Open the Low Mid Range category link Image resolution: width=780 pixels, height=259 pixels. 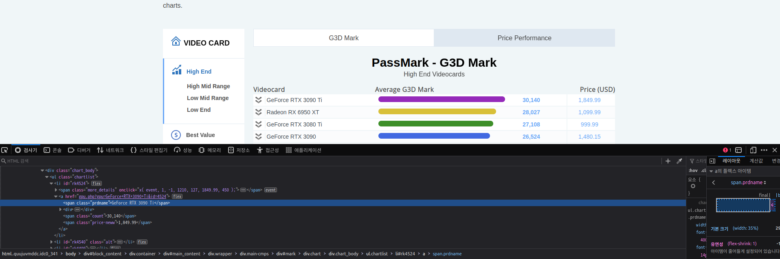pyautogui.click(x=208, y=98)
